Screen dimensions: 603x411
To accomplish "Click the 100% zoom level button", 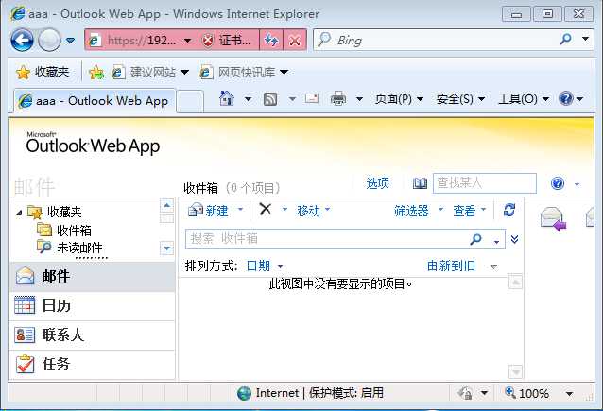I will (x=526, y=393).
